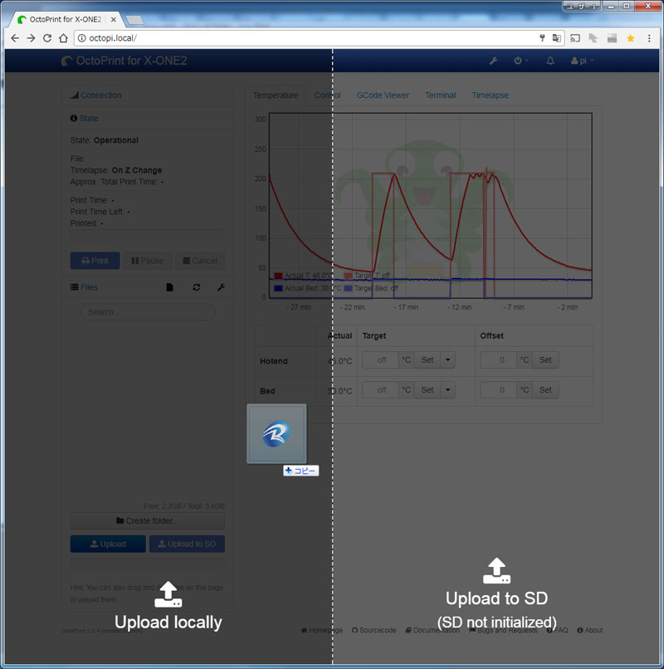Click the Pause button

pyautogui.click(x=148, y=261)
